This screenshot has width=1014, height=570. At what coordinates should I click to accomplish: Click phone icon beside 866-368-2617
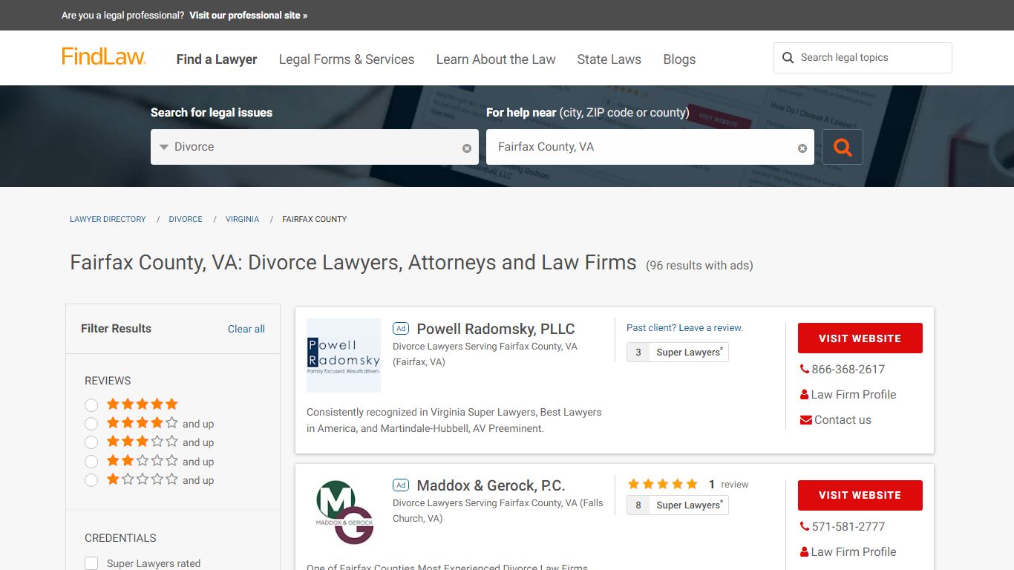point(805,370)
